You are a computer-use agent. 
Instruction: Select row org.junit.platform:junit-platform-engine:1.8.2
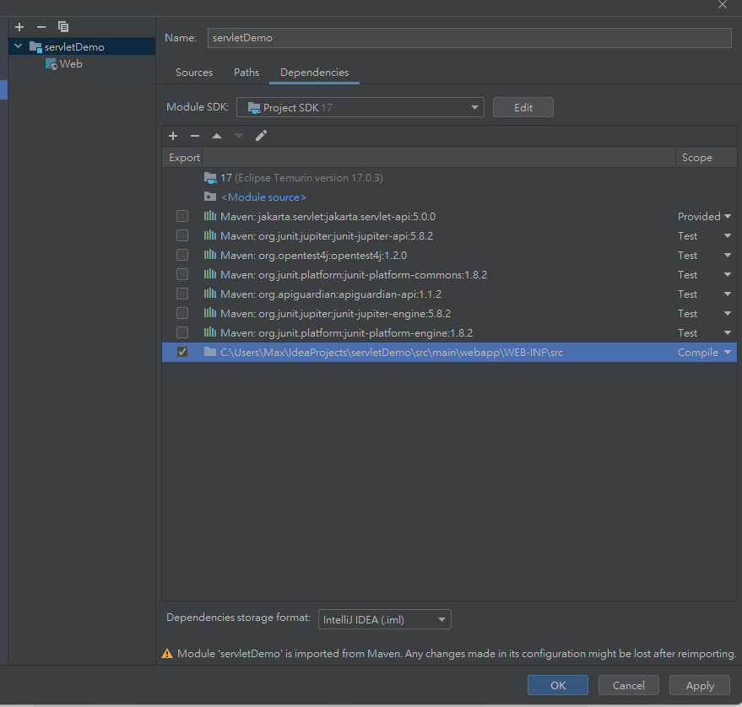pos(449,333)
